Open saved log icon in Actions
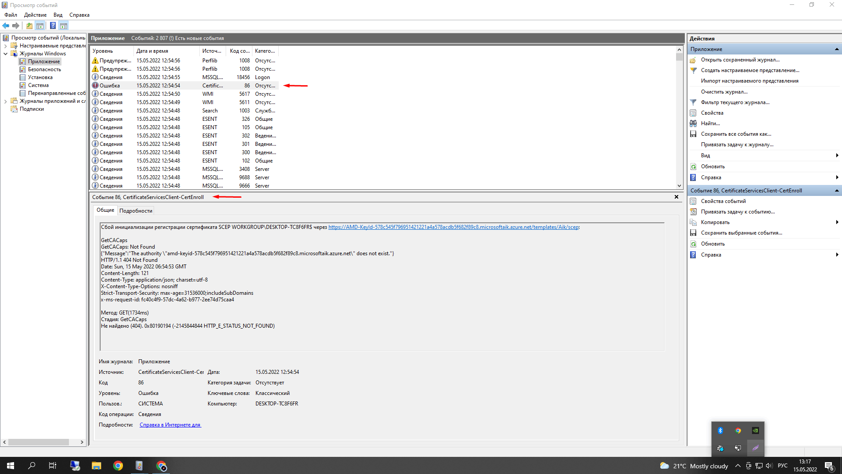The image size is (842, 474). pyautogui.click(x=693, y=60)
